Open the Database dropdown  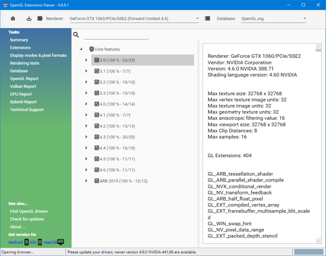point(304,19)
